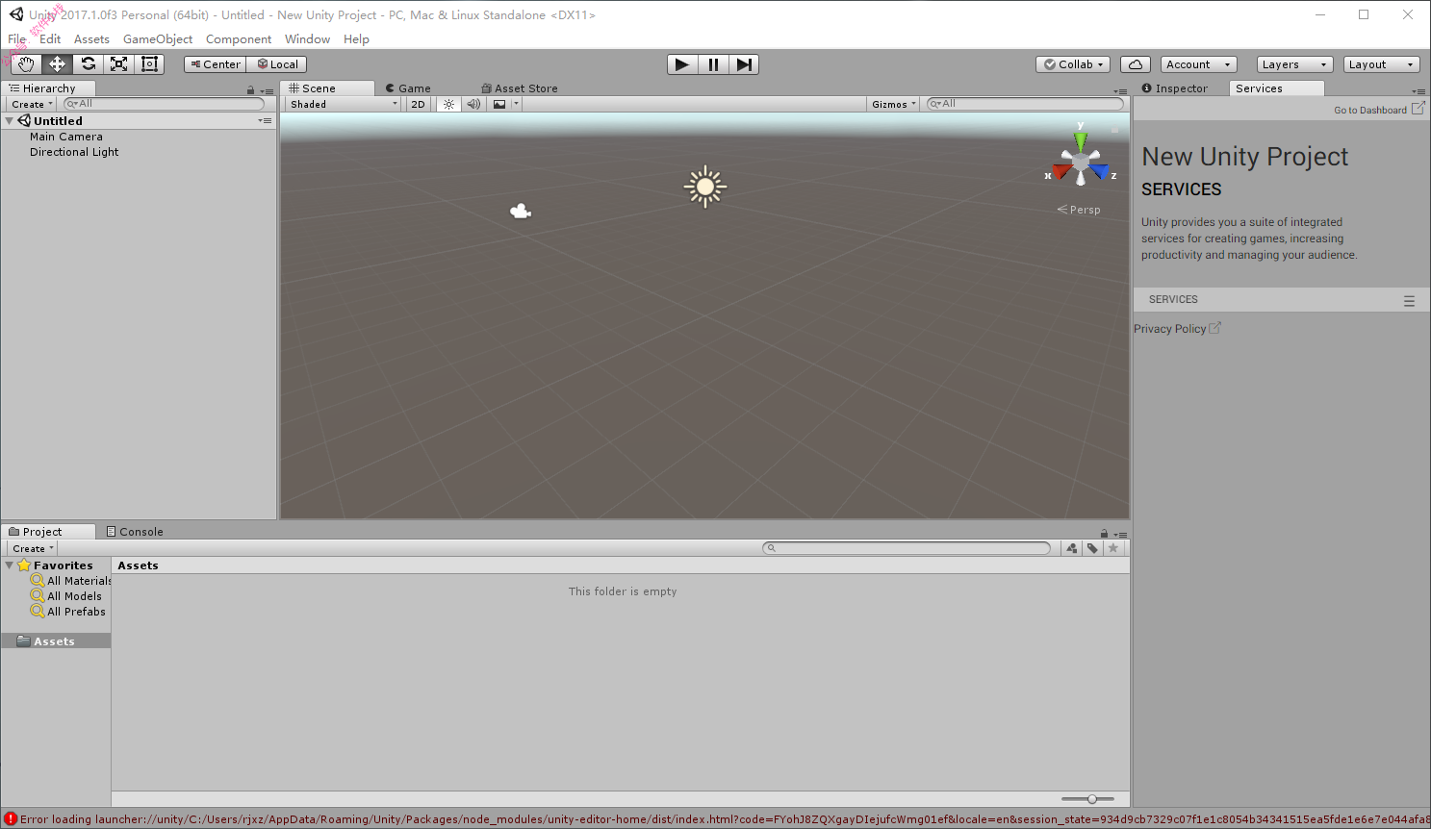This screenshot has width=1431, height=829.
Task: Select the Scale tool
Action: click(x=118, y=64)
